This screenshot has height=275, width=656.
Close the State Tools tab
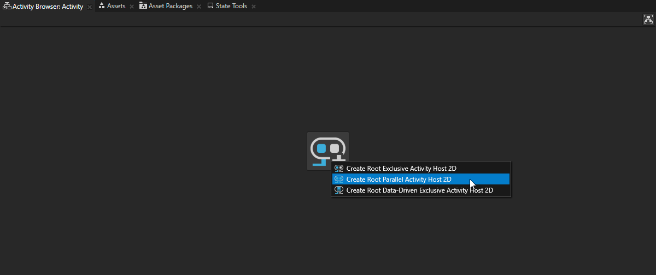pos(254,7)
